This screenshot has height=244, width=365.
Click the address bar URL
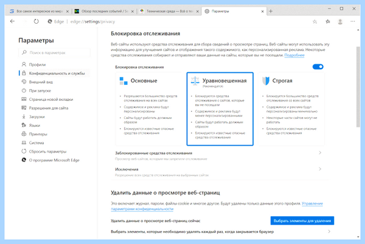coord(92,22)
